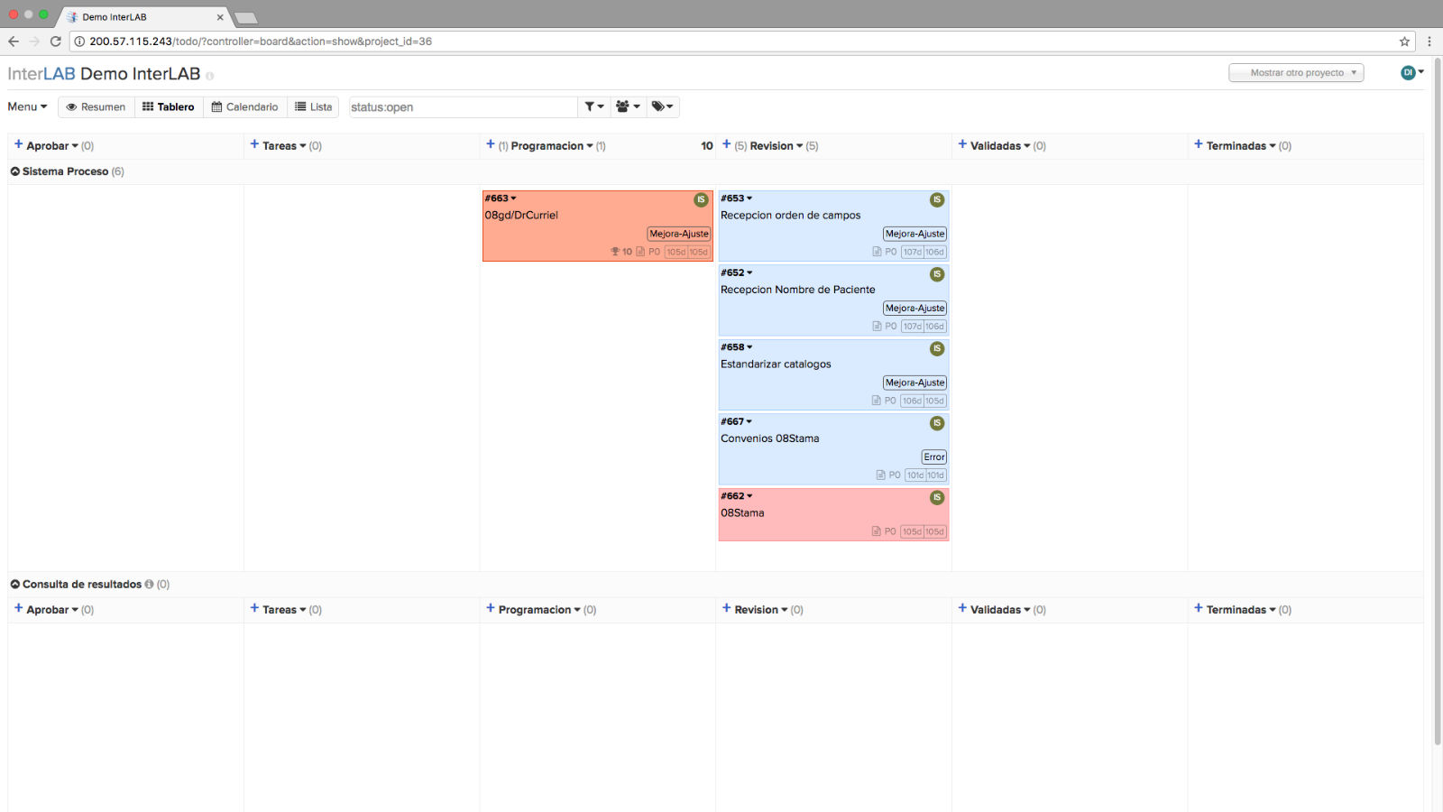Bookmark this page with the star icon
This screenshot has width=1443, height=812.
[1404, 42]
